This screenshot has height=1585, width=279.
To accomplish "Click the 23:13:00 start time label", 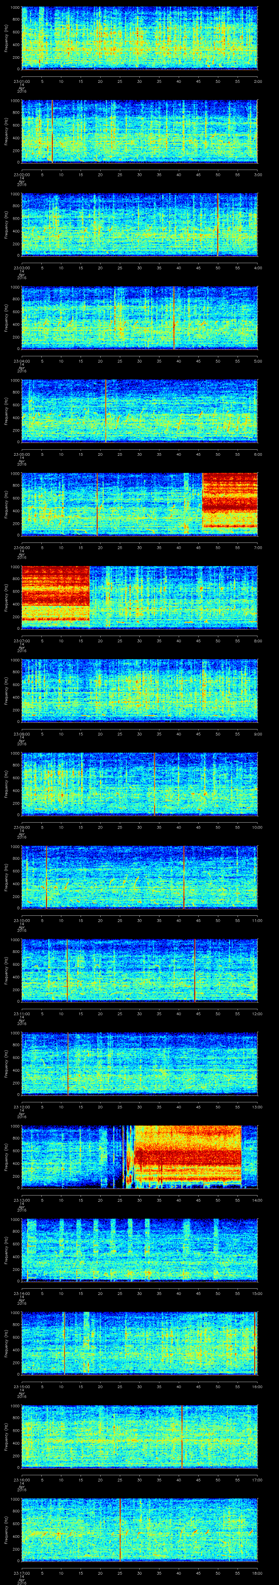I will 22,1200.
